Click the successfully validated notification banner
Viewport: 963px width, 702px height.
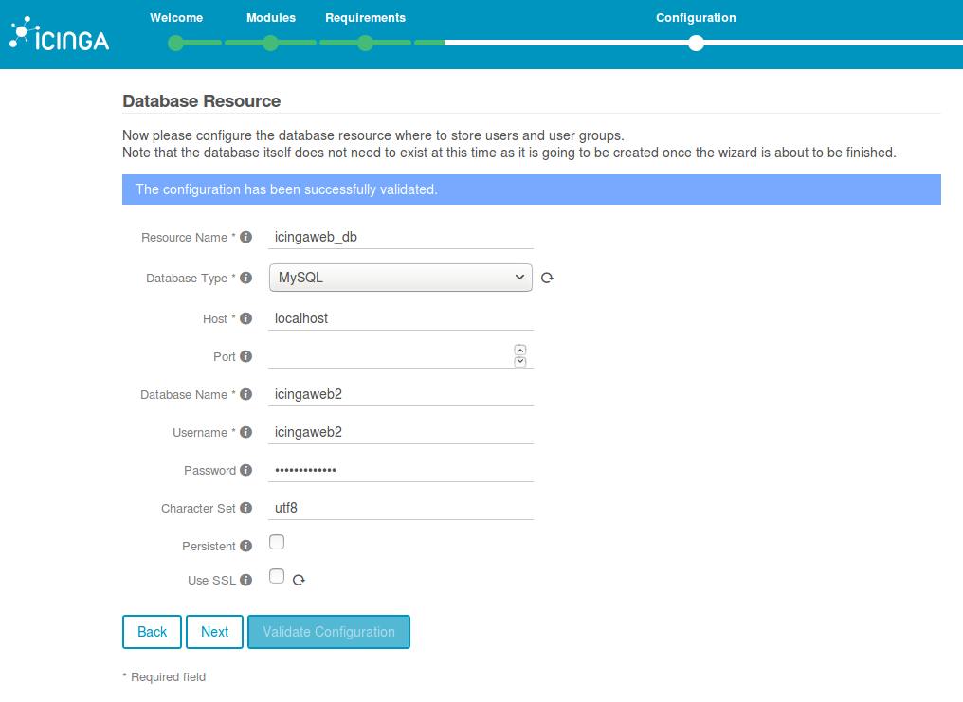point(531,189)
